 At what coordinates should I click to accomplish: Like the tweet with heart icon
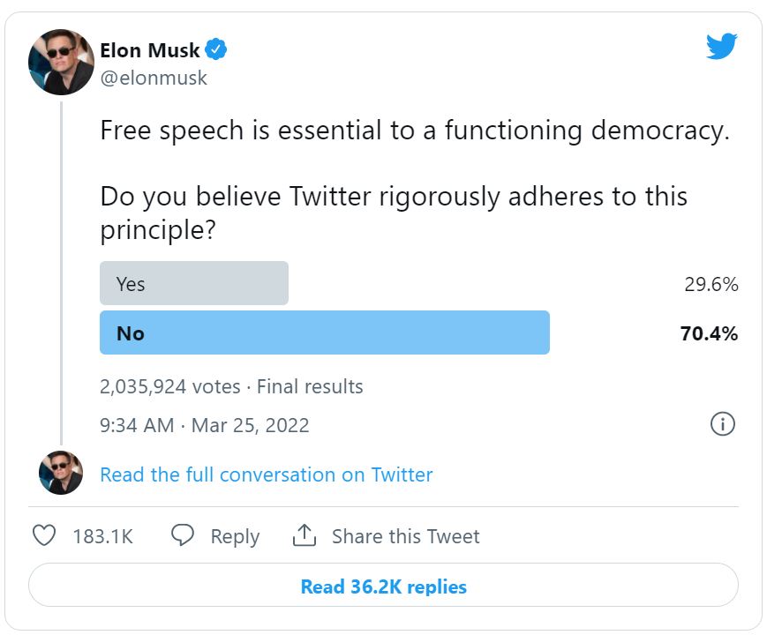coord(44,535)
